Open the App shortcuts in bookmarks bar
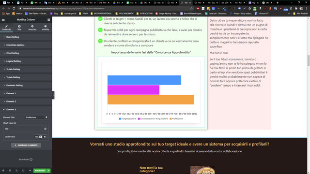Image resolution: width=310 pixels, height=174 pixels. pyautogui.click(x=6, y=14)
